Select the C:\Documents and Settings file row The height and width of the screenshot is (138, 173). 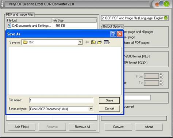(x=52, y=26)
